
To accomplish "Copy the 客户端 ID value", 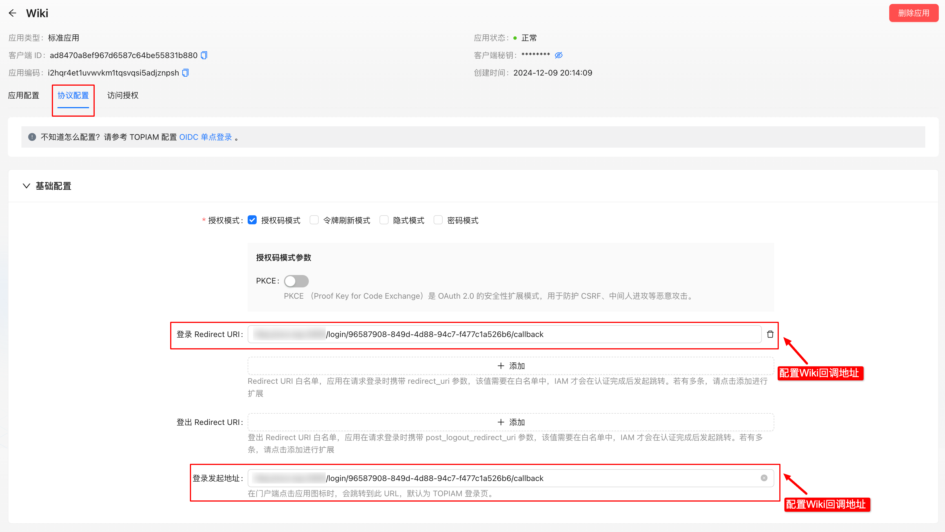I will click(x=204, y=55).
